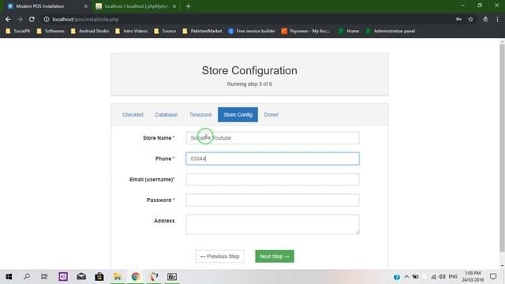Click the Phone input field
This screenshot has width=505, height=284.
pyautogui.click(x=272, y=159)
